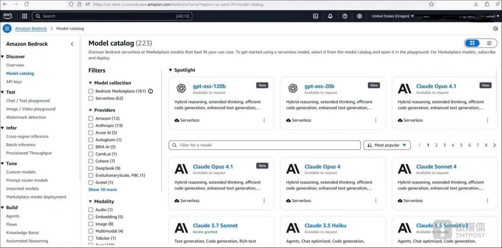Open the notifications bell
This screenshot has width=502, height=248.
click(330, 16)
